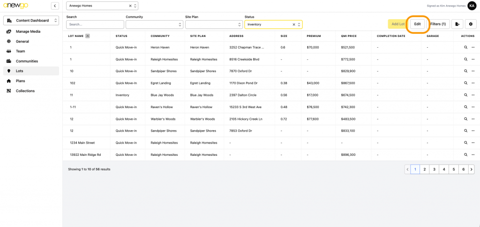480x227 pixels.
Task: Go to Manage Media in sidebar
Action: point(28,31)
